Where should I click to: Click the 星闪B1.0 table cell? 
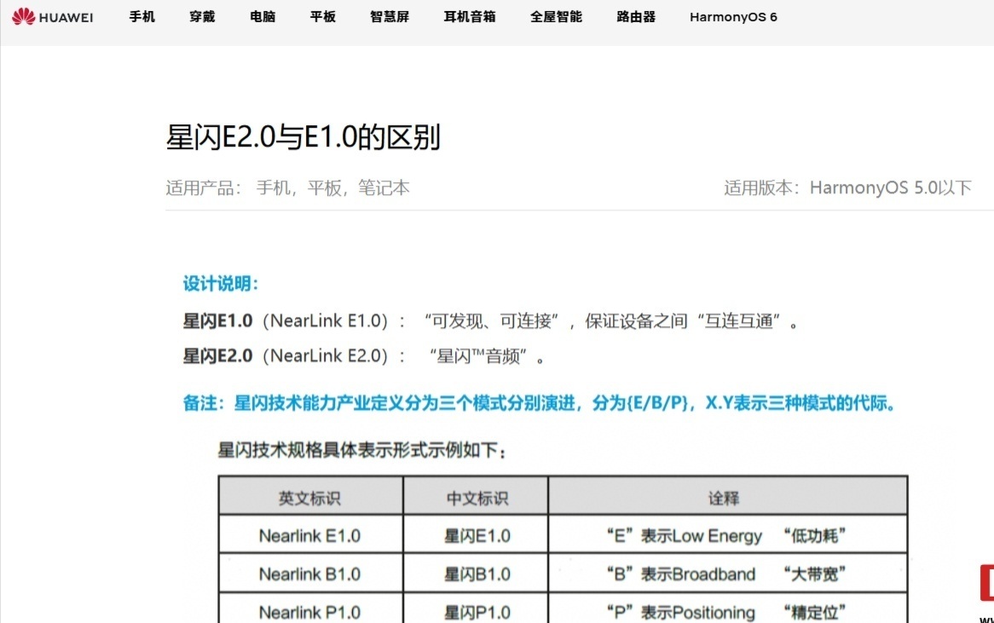(x=476, y=574)
